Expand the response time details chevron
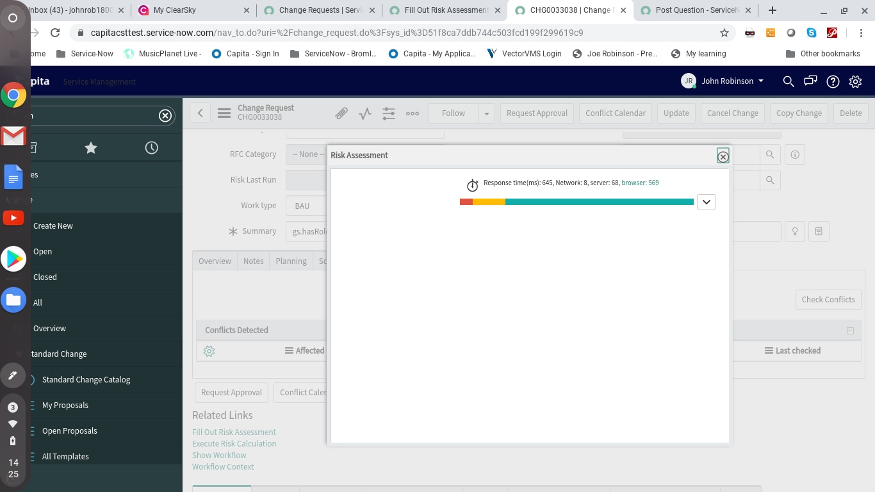The width and height of the screenshot is (875, 492). click(x=706, y=201)
